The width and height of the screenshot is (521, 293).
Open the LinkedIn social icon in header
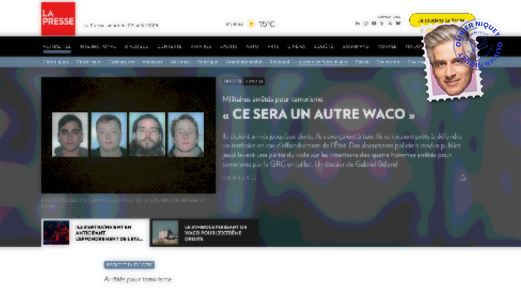coord(358,23)
